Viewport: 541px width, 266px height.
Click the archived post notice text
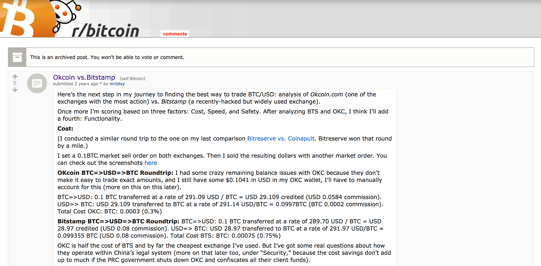tap(107, 57)
